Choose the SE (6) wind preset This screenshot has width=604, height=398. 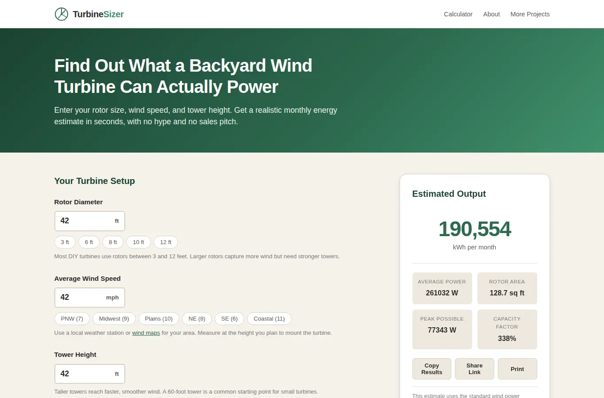click(229, 319)
